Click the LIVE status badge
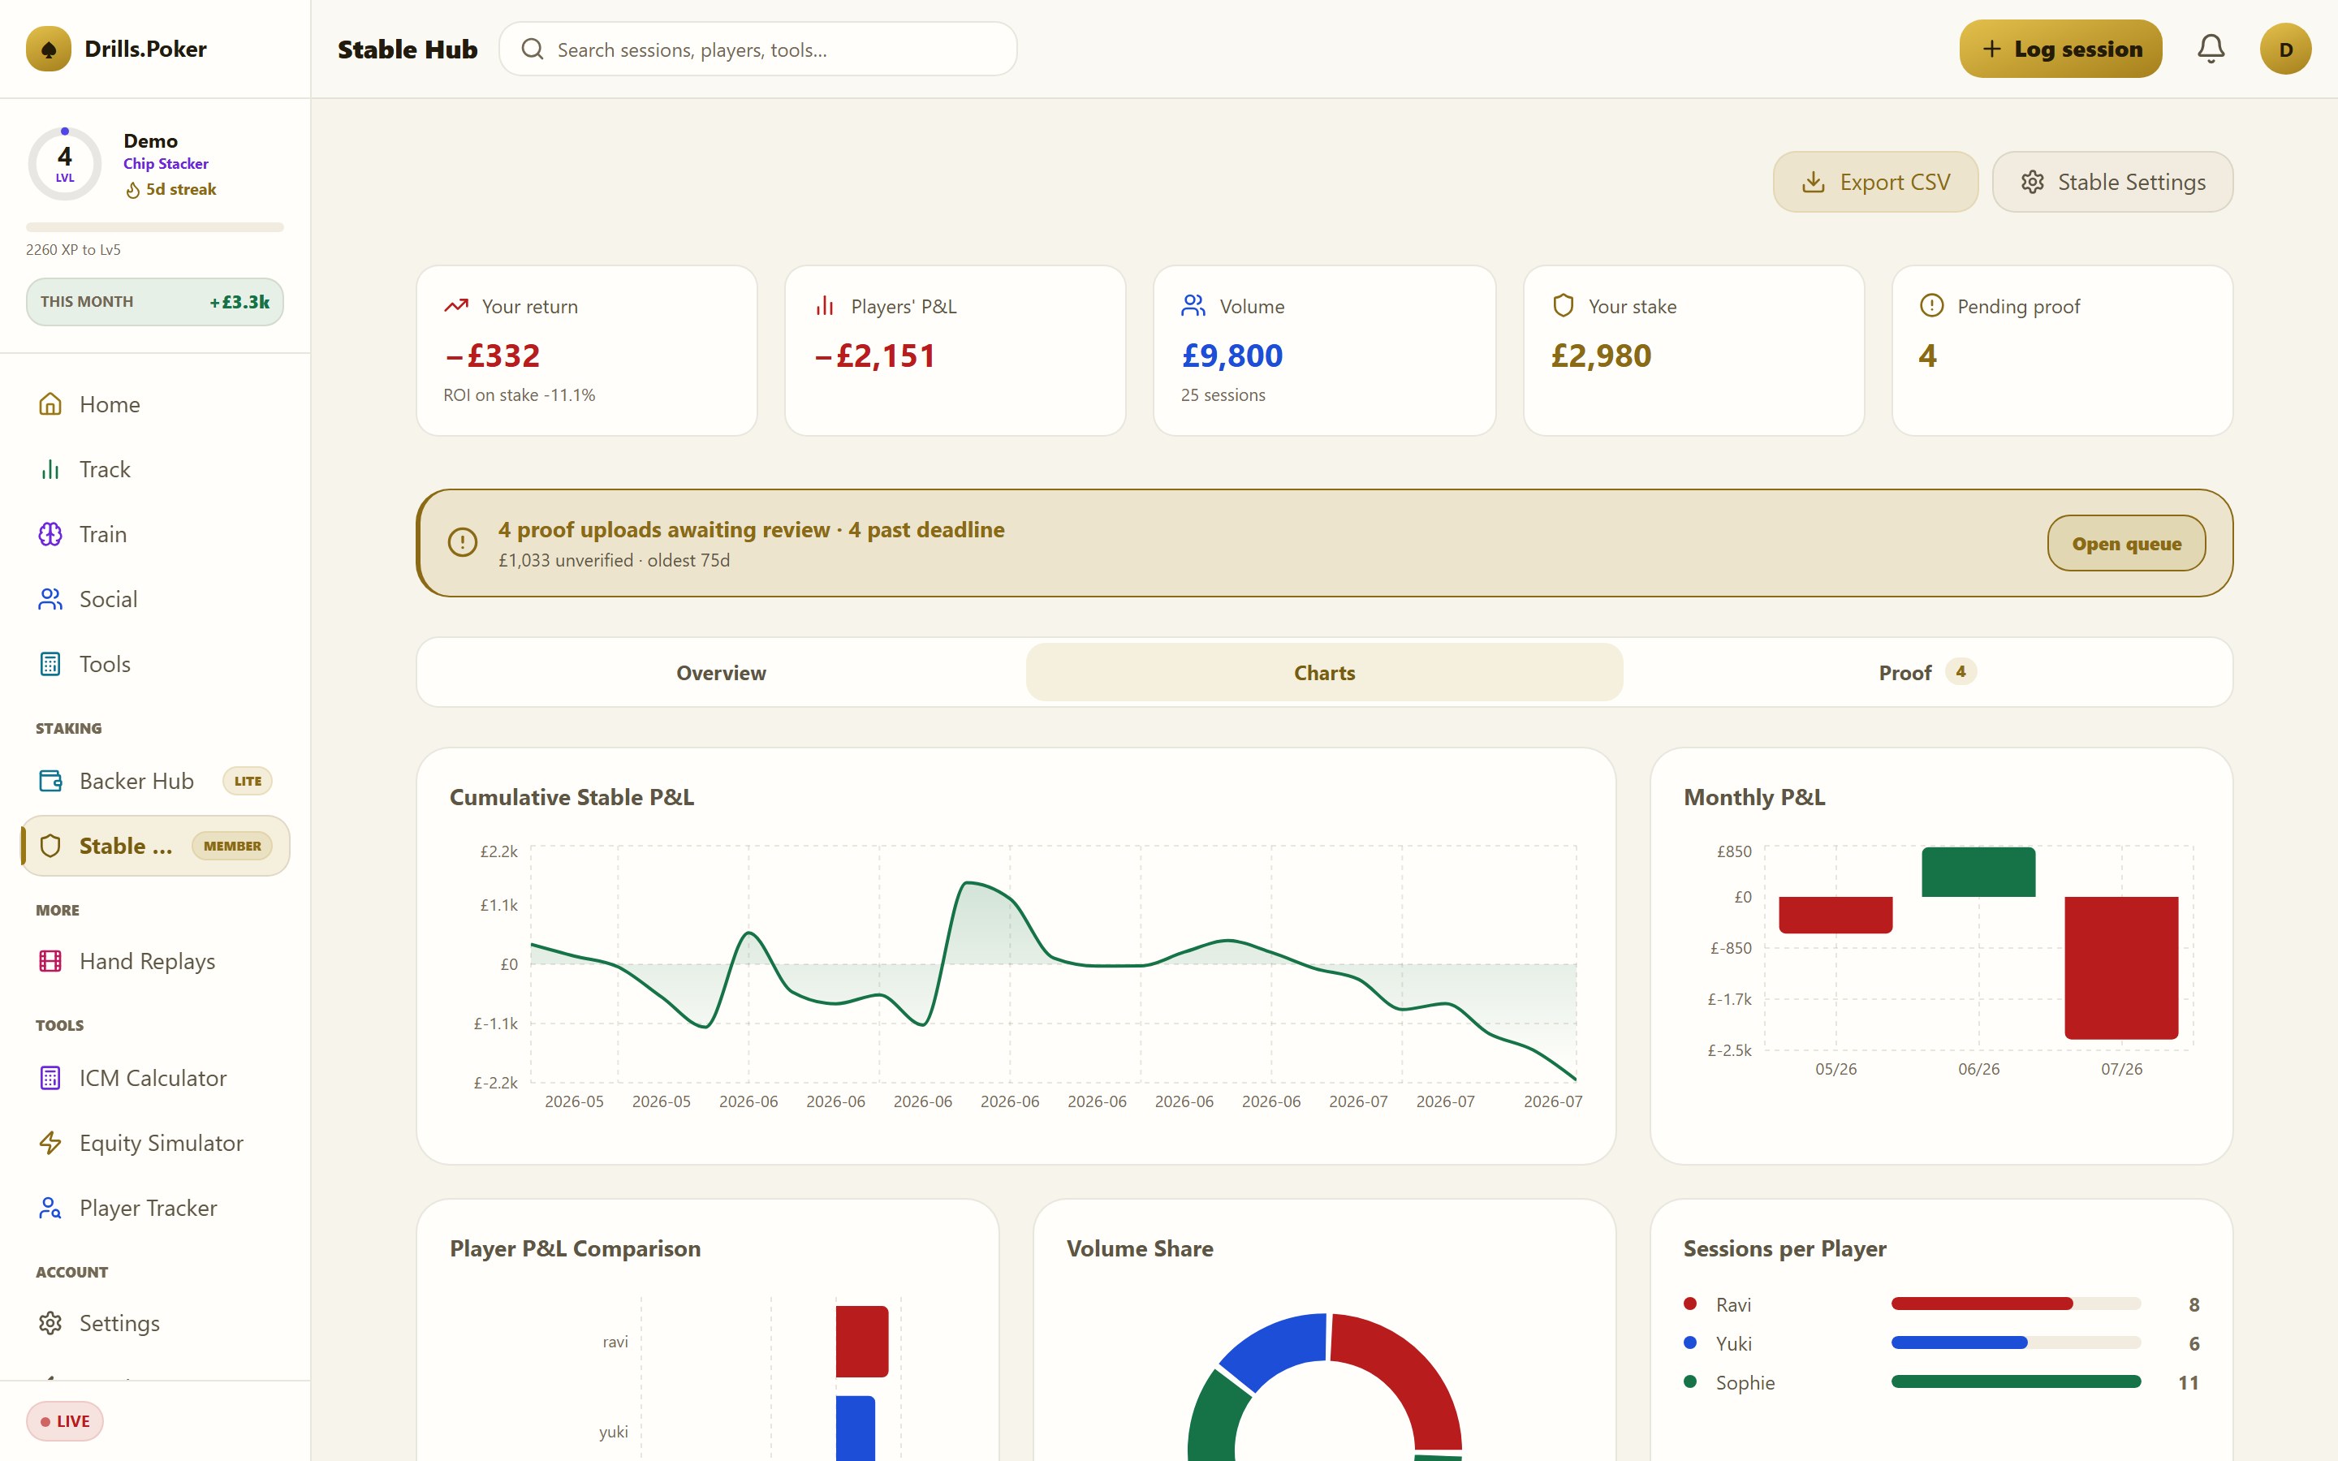This screenshot has height=1461, width=2338. pos(65,1420)
